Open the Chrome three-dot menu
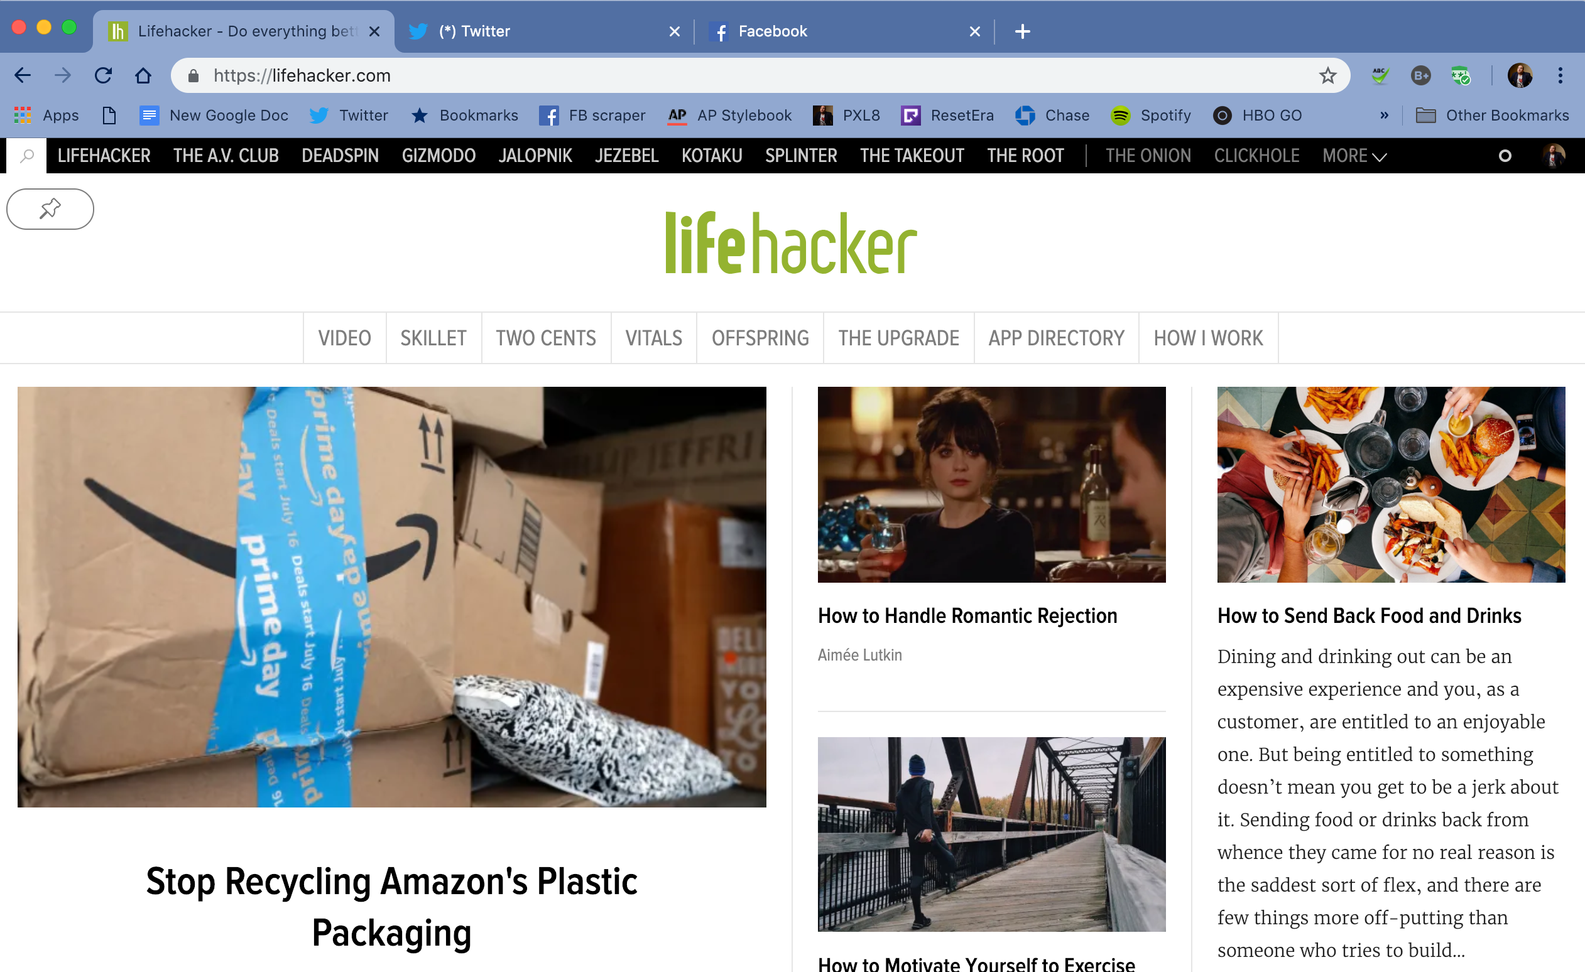The height and width of the screenshot is (972, 1585). click(x=1560, y=76)
